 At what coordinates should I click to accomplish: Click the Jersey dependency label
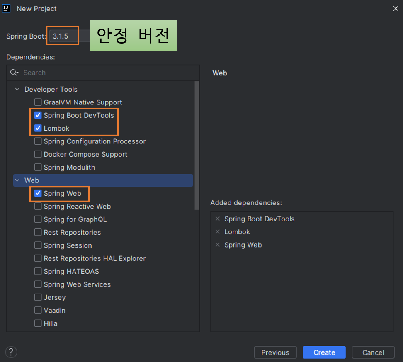click(x=55, y=297)
